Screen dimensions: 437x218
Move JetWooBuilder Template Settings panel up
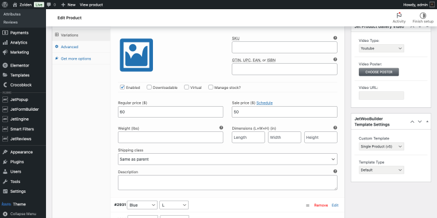click(x=412, y=122)
